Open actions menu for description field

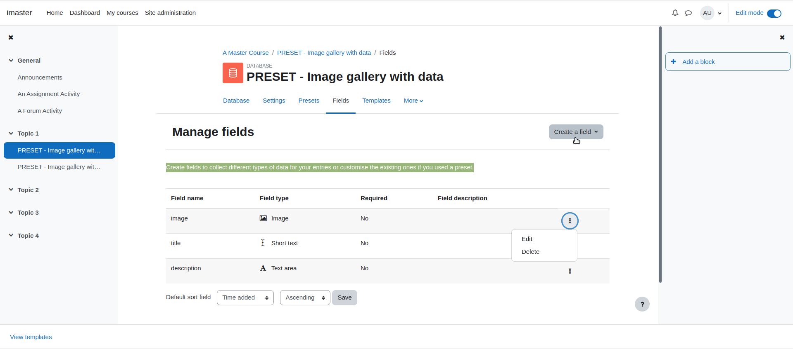570,271
